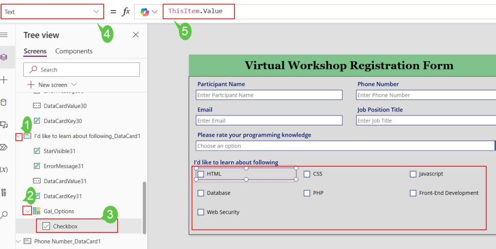This screenshot has height=249, width=496.
Task: Click the DataCardValue31 input icon
Action: [x=37, y=181]
